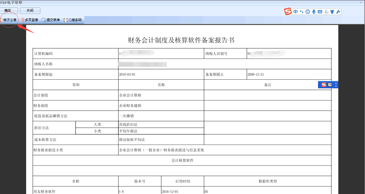Open the shirt skin icon

(332, 12)
